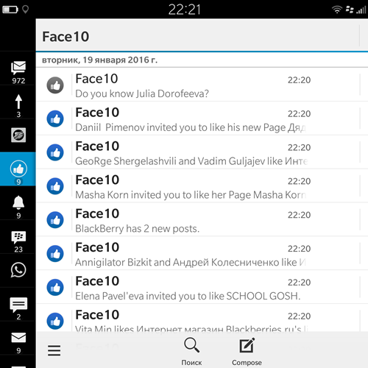Screen dimensions: 368x368
Task: Open the 'Do you know Julia Dorofeeva?' notification
Action: point(202,85)
